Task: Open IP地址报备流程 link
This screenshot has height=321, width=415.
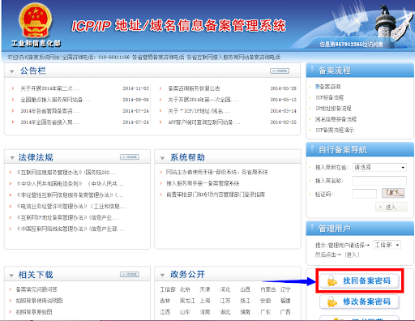Action: (x=333, y=109)
